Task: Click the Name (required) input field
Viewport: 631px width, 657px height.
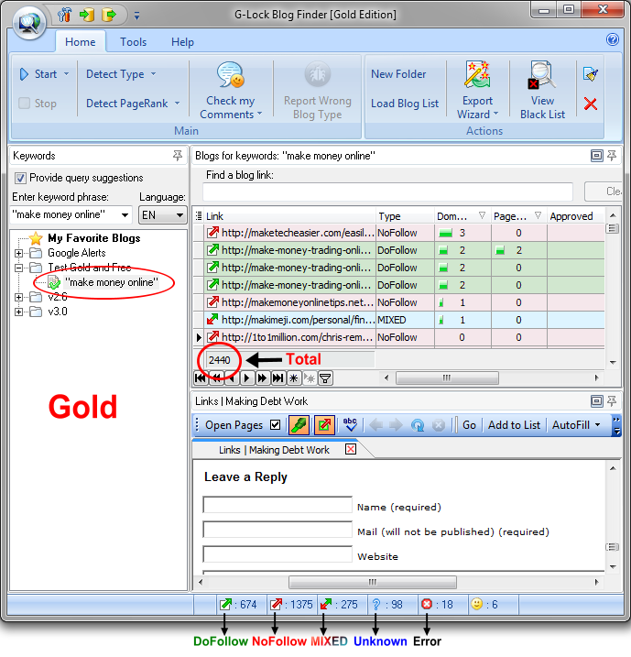Action: pos(277,505)
